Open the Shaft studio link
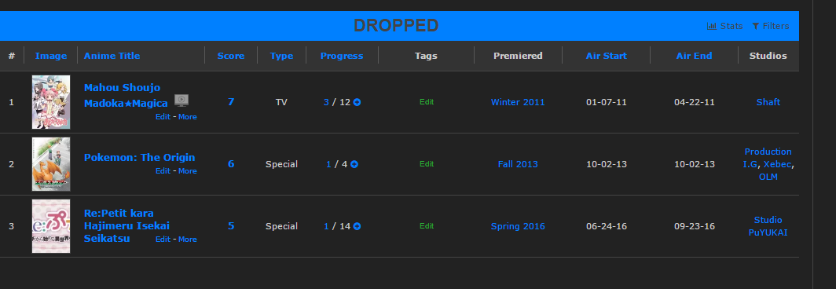 pos(768,102)
